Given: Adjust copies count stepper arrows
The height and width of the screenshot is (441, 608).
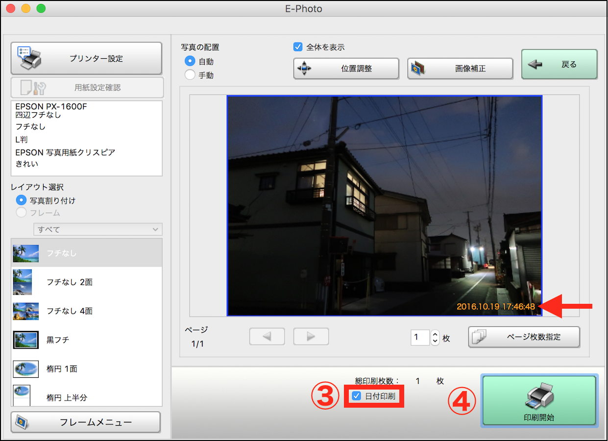Looking at the screenshot, I should point(435,337).
